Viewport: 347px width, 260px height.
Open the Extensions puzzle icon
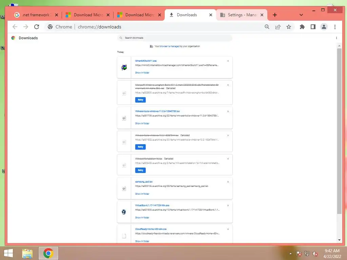tap(302, 27)
